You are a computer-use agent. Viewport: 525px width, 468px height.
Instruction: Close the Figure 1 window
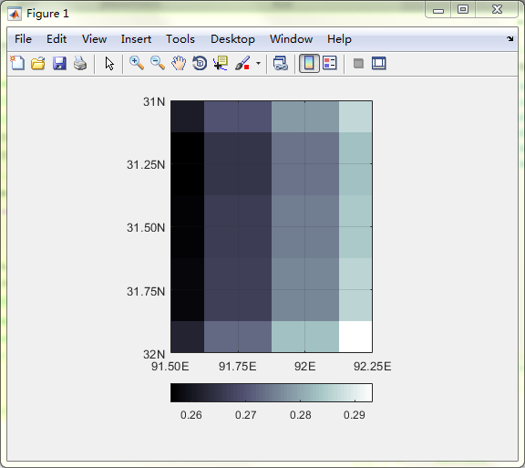[498, 9]
